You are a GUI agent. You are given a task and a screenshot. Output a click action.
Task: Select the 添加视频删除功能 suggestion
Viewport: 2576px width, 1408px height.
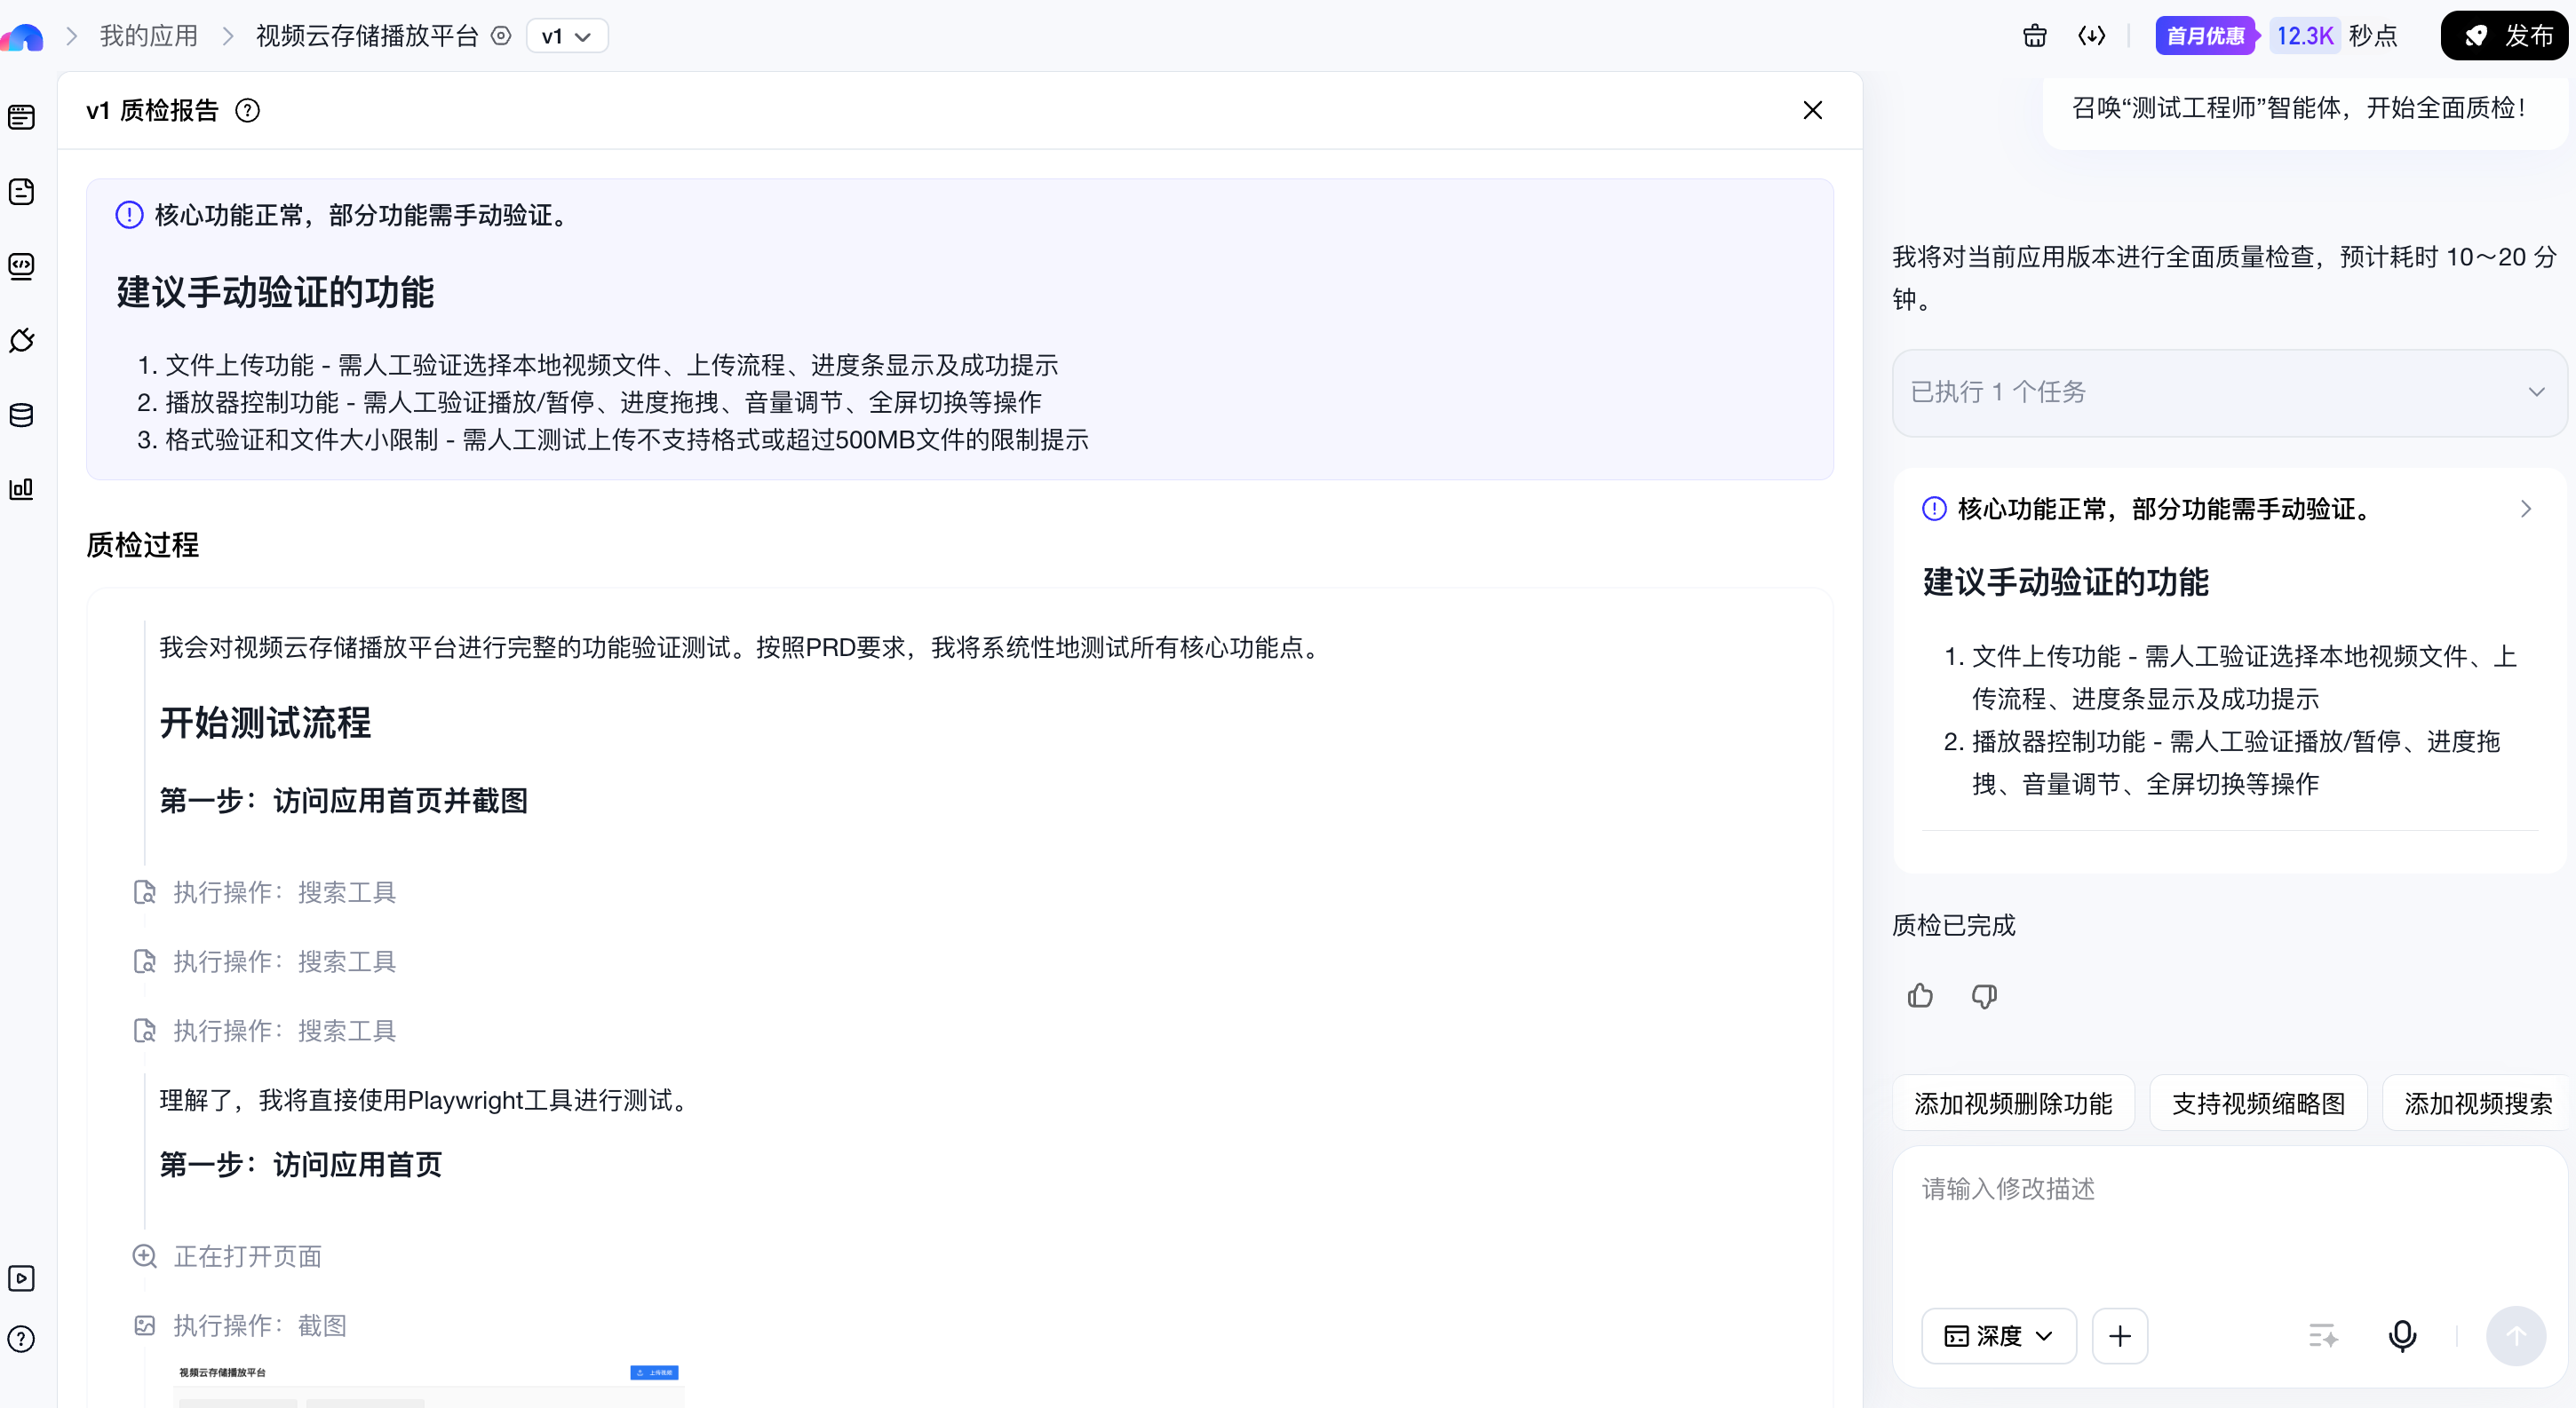2014,1103
